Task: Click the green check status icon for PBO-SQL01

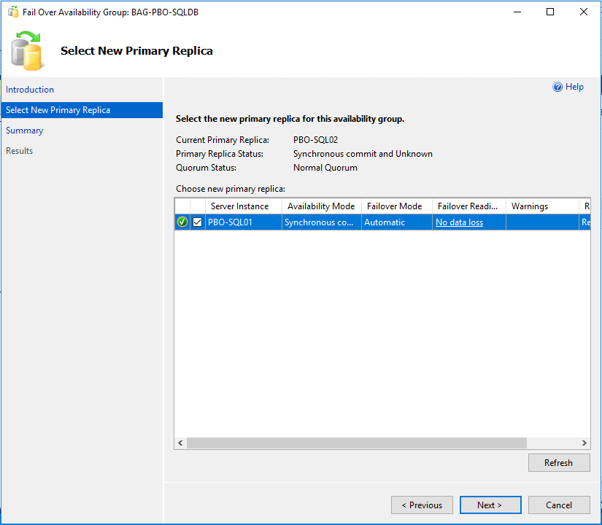Action: tap(182, 222)
